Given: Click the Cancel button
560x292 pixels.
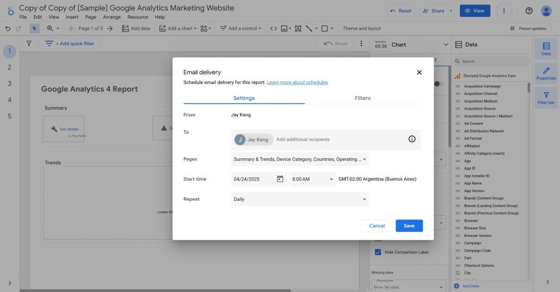Looking at the screenshot, I should click(377, 225).
